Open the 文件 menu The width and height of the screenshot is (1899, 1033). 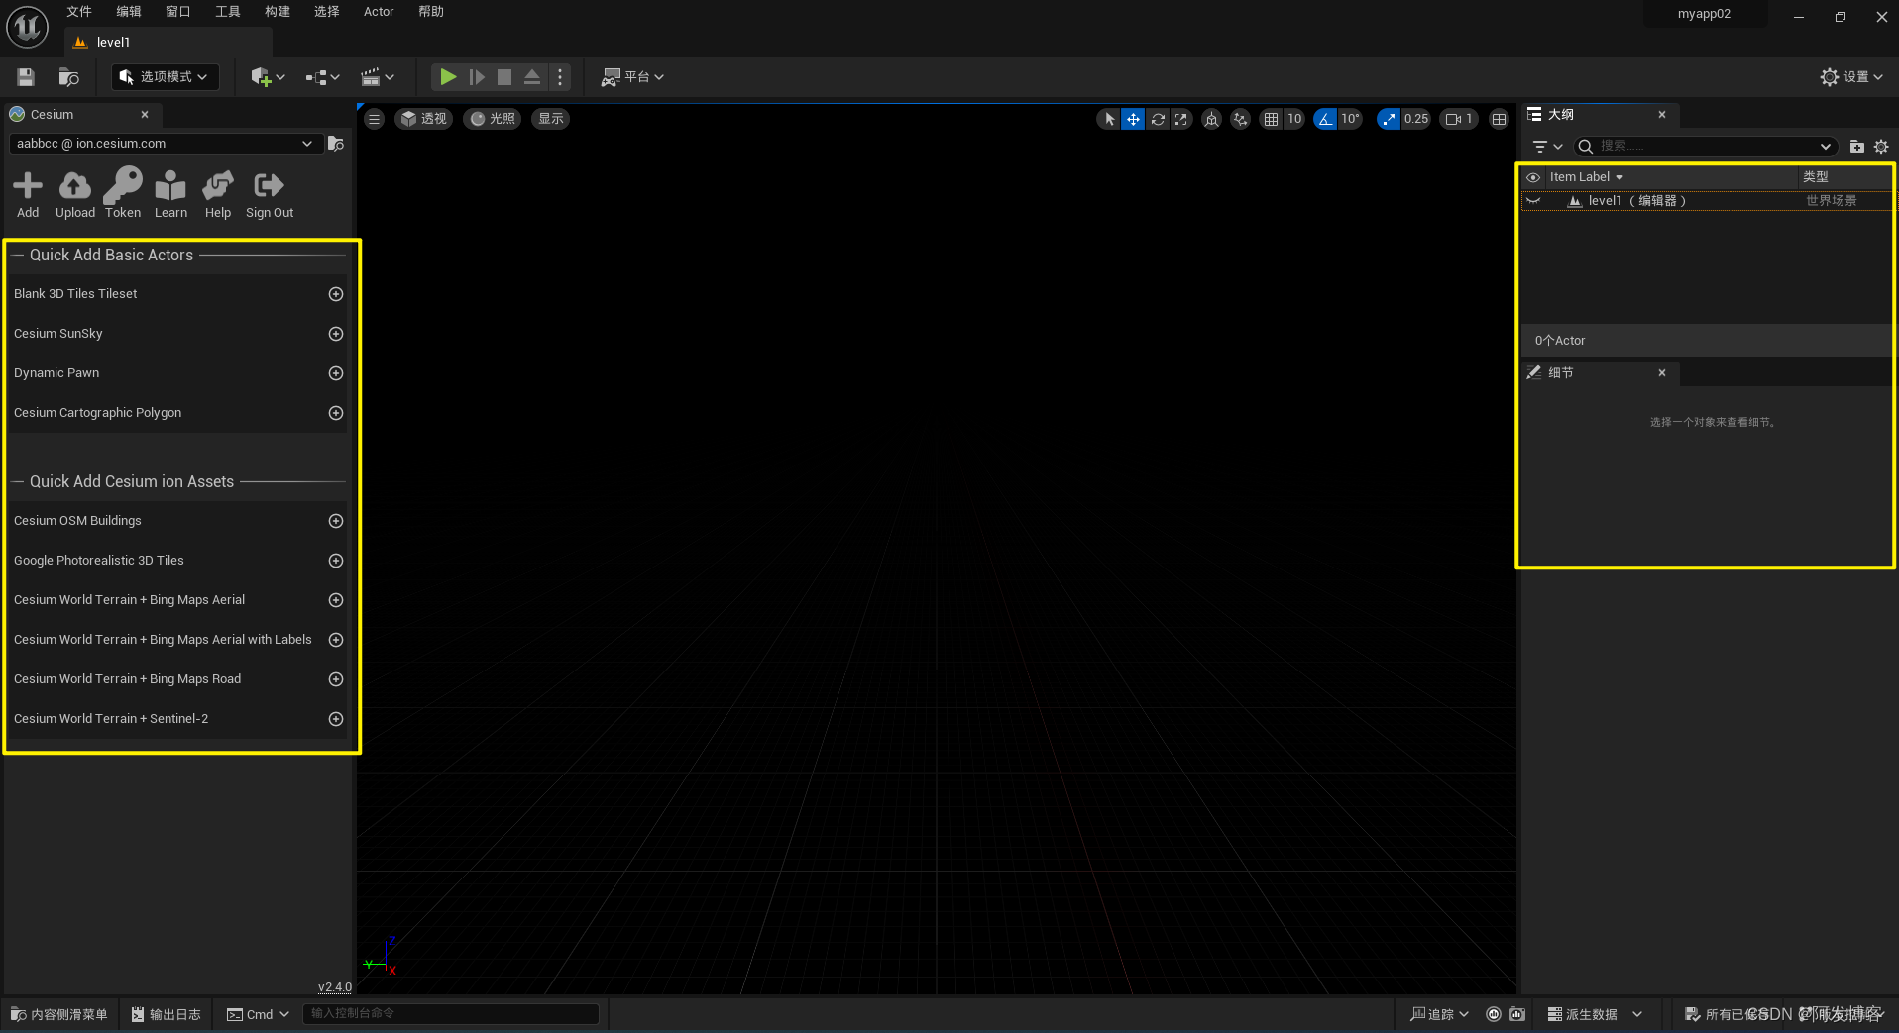79,12
